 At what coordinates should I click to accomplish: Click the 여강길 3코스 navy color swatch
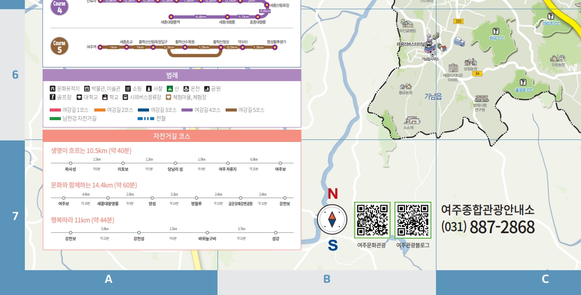(143, 110)
